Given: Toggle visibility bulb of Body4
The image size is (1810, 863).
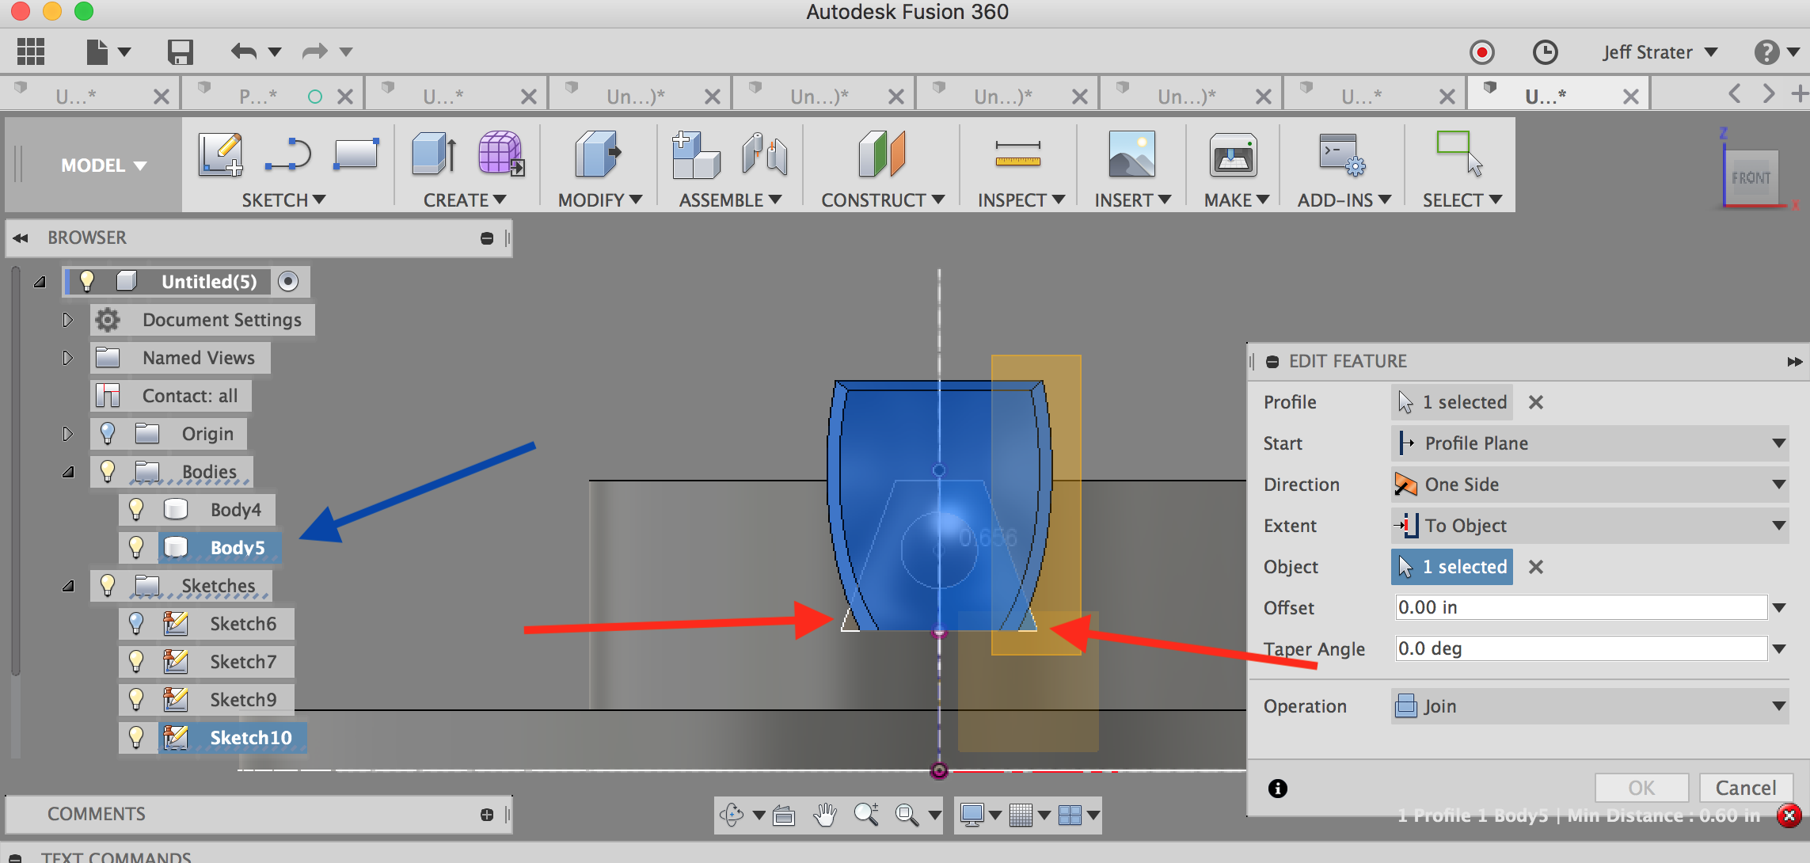Looking at the screenshot, I should point(136,509).
